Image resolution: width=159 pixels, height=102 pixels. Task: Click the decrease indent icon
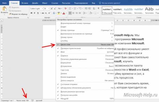(x=86, y=9)
